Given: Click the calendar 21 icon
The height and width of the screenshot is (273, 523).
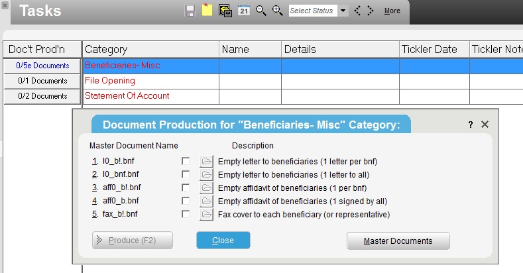Looking at the screenshot, I should tap(244, 11).
